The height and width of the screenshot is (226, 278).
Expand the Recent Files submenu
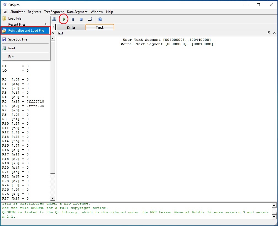(25, 24)
